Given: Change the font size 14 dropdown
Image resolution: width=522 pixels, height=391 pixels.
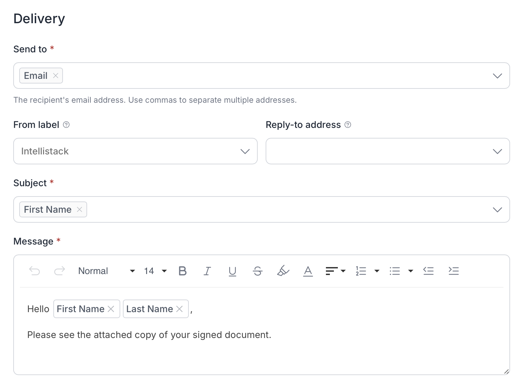Looking at the screenshot, I should coord(155,271).
